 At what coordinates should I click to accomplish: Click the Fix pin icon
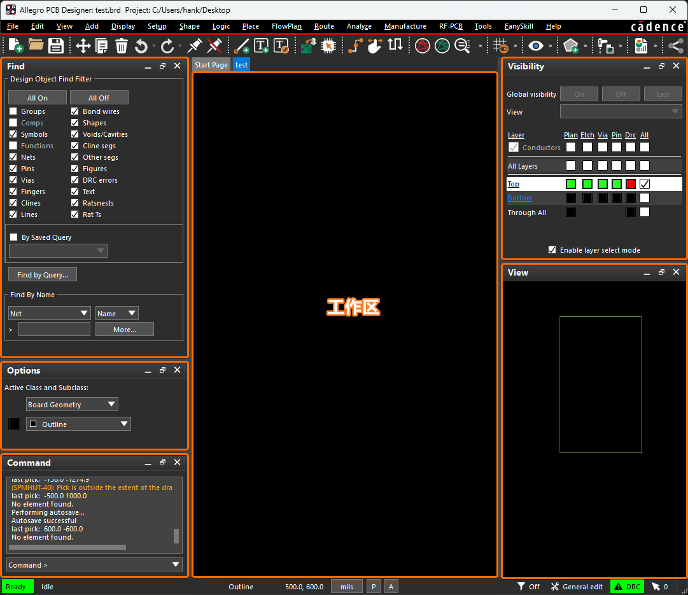(x=195, y=46)
